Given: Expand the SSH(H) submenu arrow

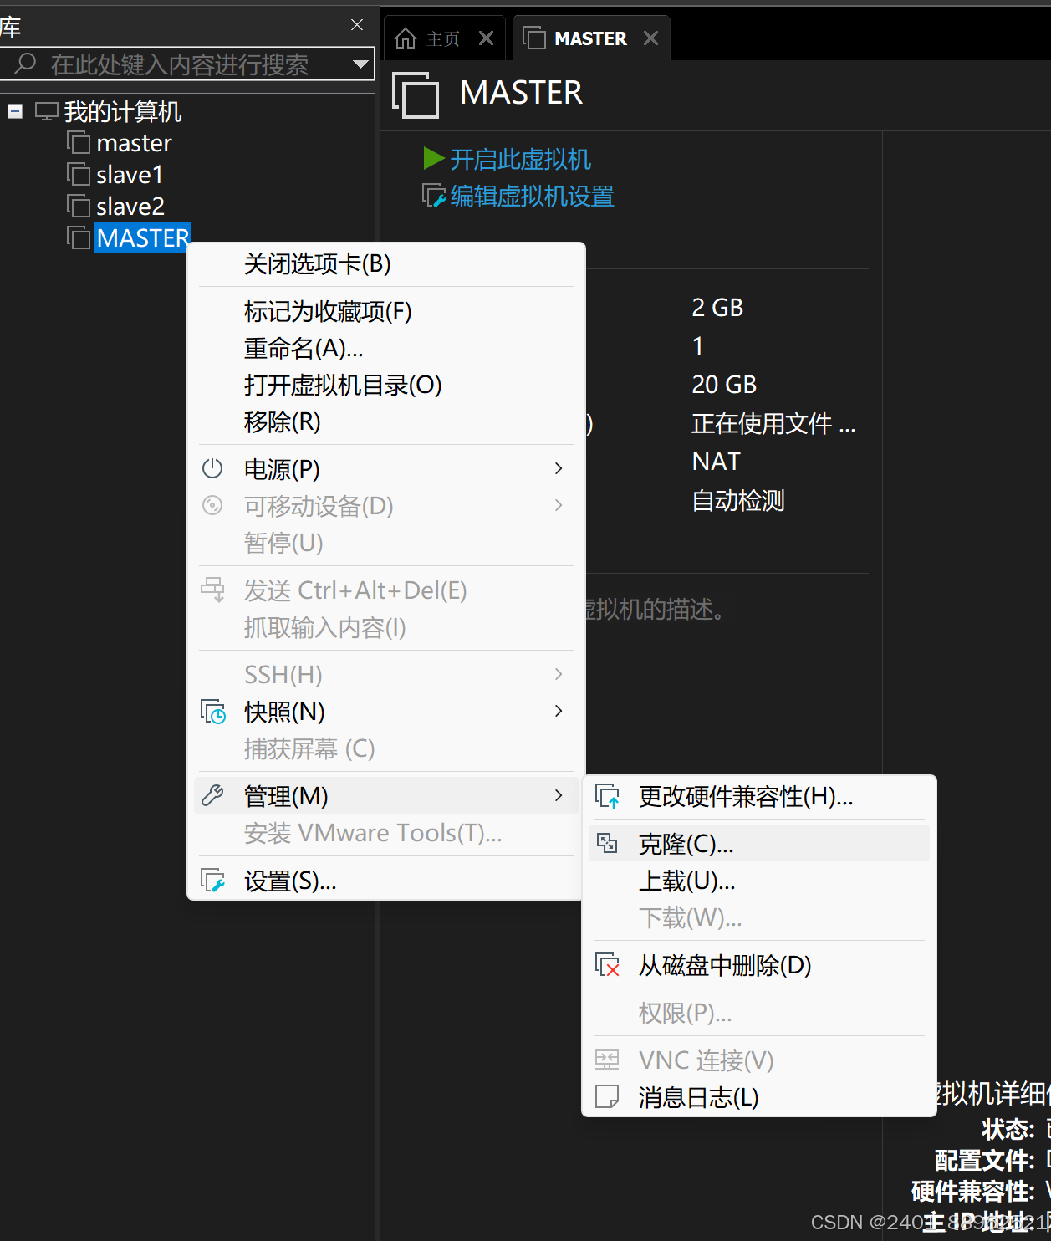Looking at the screenshot, I should [x=559, y=674].
